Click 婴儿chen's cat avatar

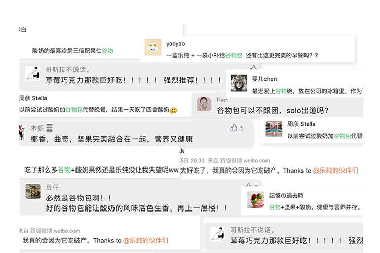(239, 83)
